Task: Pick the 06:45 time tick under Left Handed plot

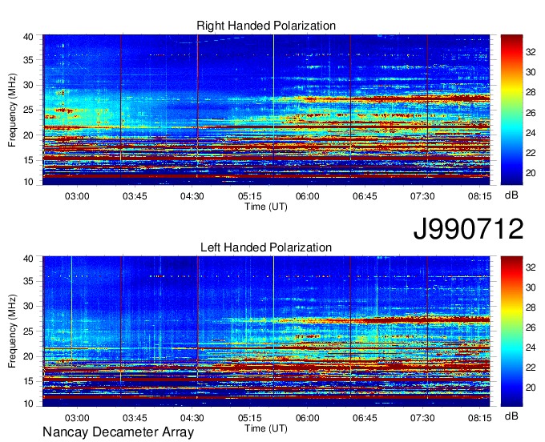Action: click(365, 418)
